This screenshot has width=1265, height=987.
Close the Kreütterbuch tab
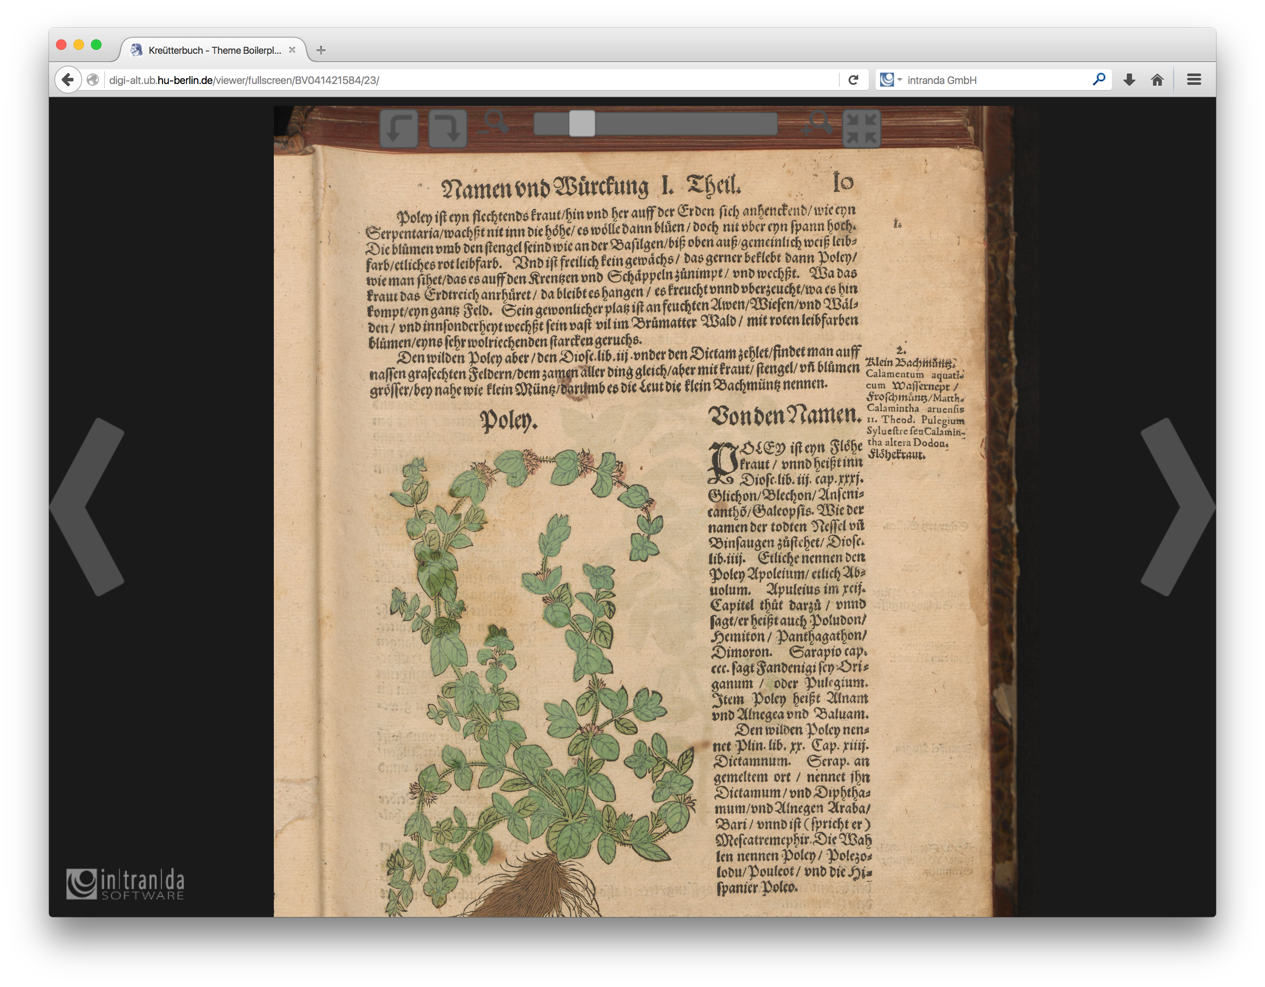point(292,50)
